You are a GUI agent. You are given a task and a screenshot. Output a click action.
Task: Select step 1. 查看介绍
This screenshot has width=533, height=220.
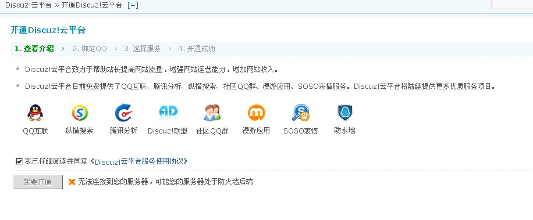pyautogui.click(x=34, y=49)
